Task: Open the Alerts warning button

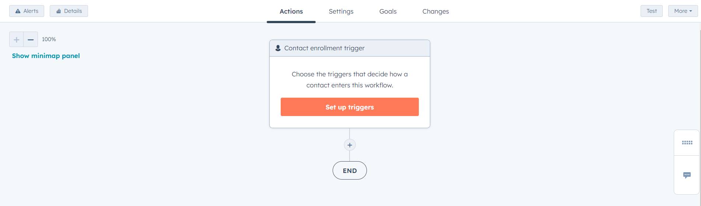Action: (x=27, y=11)
